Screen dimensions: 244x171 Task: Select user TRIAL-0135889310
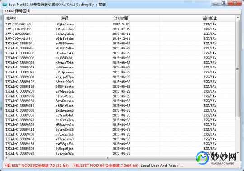(20, 106)
